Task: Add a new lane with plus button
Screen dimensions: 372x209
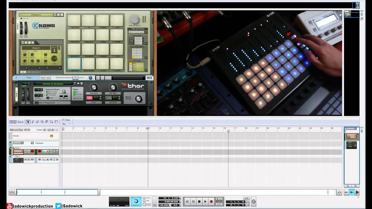Action: pyautogui.click(x=45, y=130)
